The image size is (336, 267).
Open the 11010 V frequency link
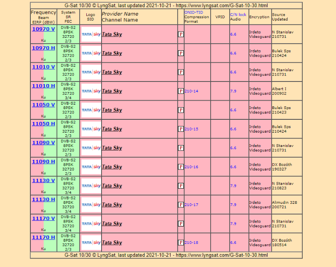43,67
